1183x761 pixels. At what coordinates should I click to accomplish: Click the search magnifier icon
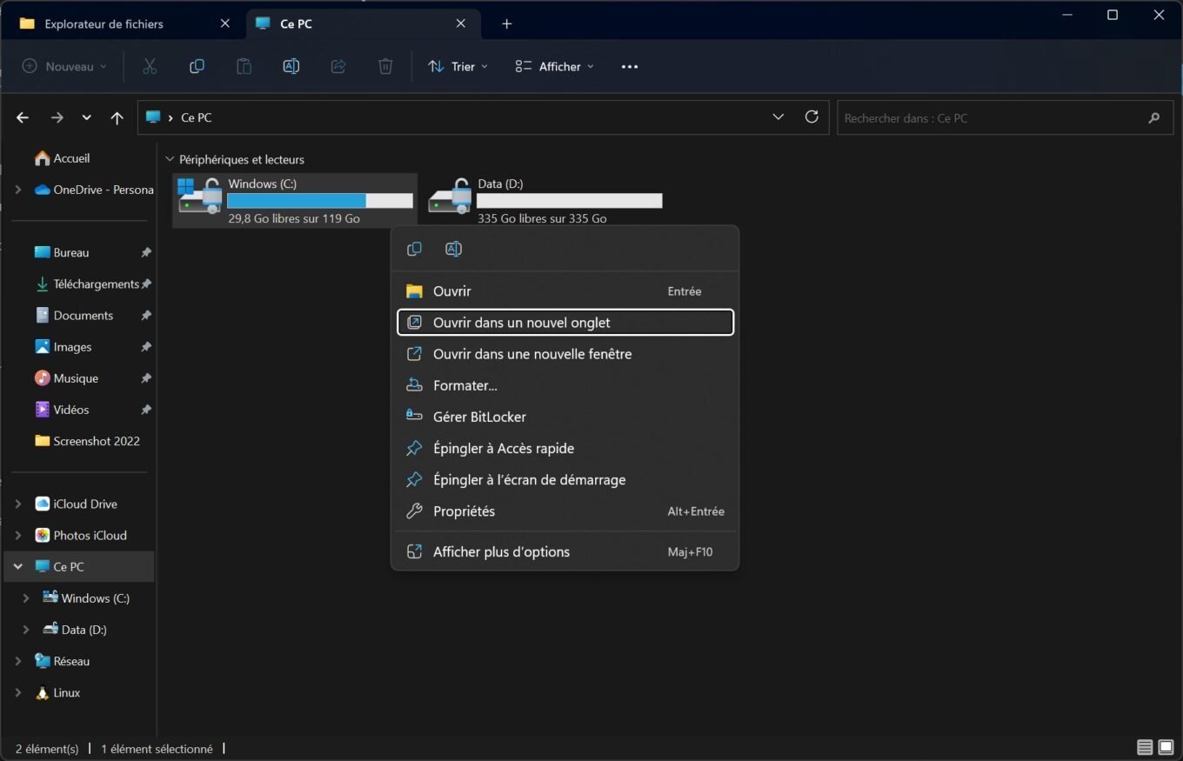pos(1154,117)
